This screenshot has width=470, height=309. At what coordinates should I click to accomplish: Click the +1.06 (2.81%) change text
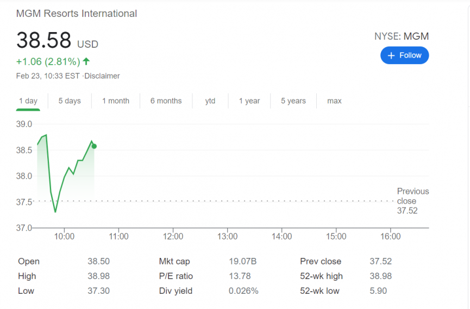pyautogui.click(x=48, y=61)
